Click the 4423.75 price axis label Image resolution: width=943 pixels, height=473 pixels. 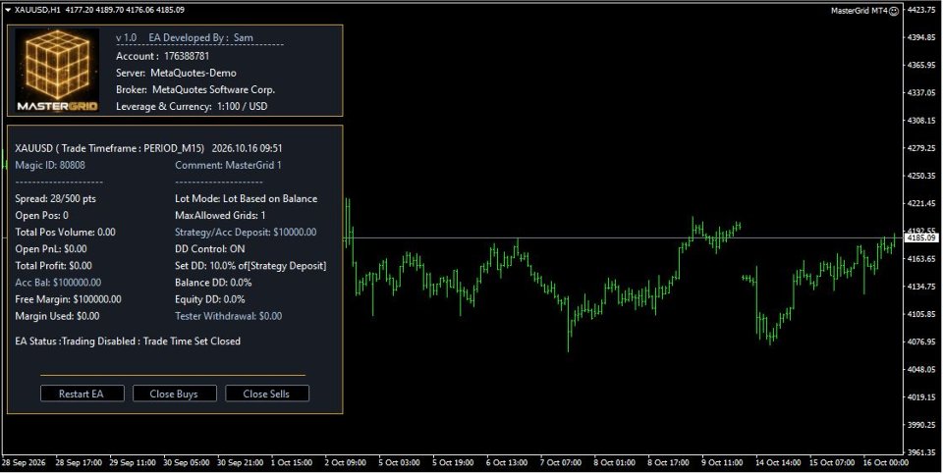921,10
